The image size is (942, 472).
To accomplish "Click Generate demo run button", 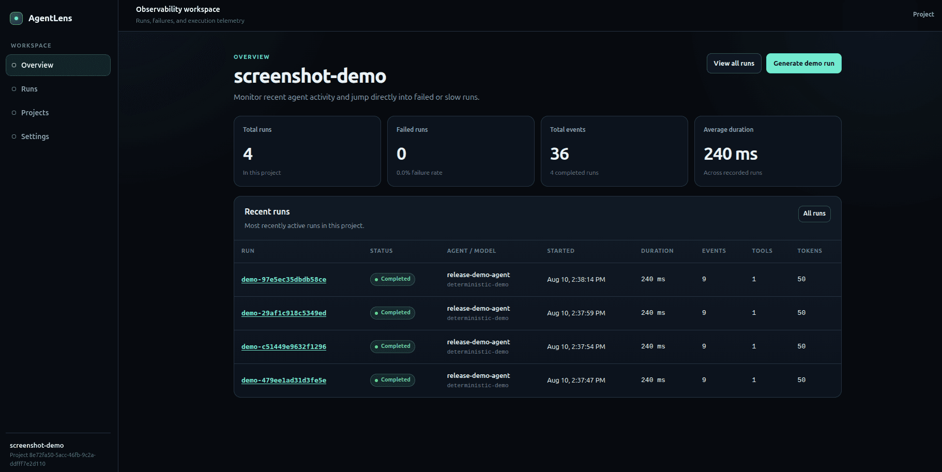I will pos(803,64).
